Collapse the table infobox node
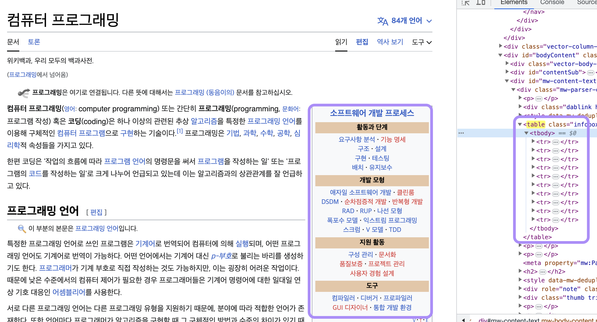The height and width of the screenshot is (322, 597). point(520,124)
